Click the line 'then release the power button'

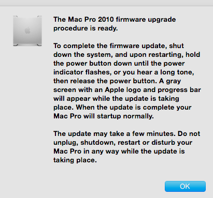coord(117,81)
